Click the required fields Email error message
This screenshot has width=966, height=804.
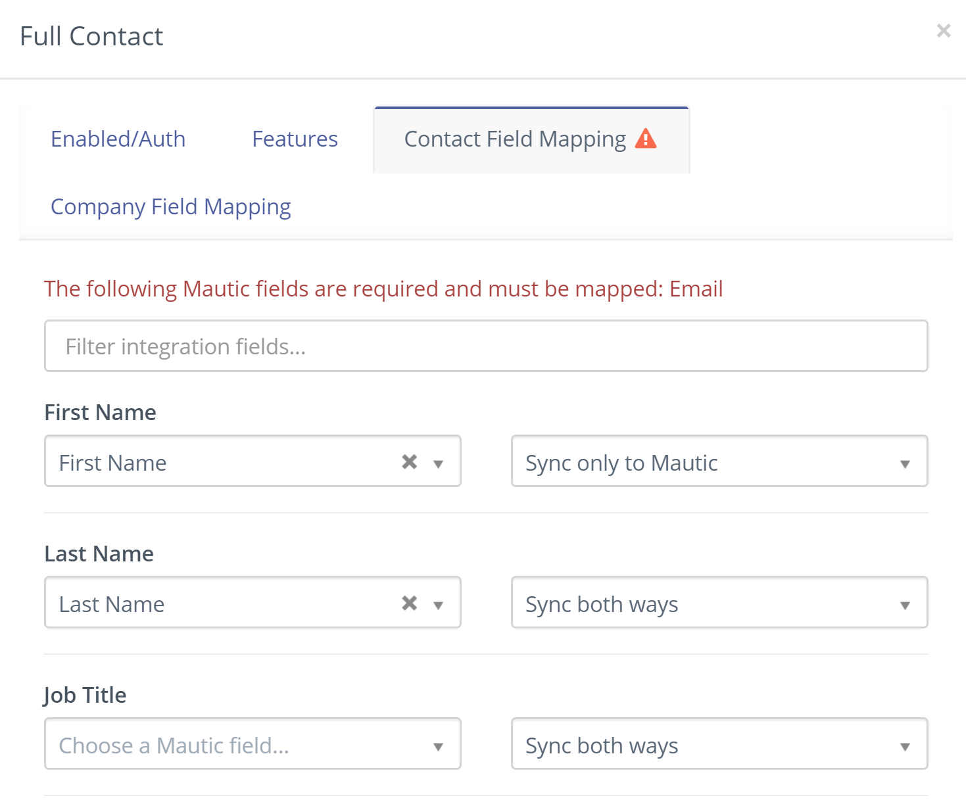pyautogui.click(x=383, y=289)
